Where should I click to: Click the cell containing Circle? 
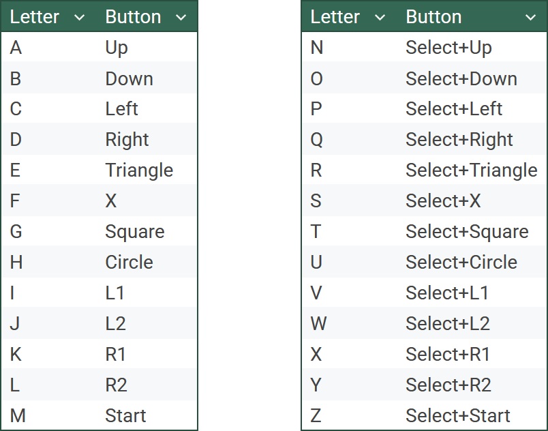[x=129, y=263]
